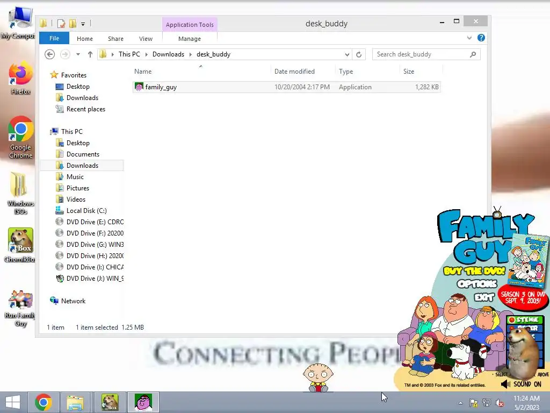Open Family Guy taskbar icon

pyautogui.click(x=143, y=402)
